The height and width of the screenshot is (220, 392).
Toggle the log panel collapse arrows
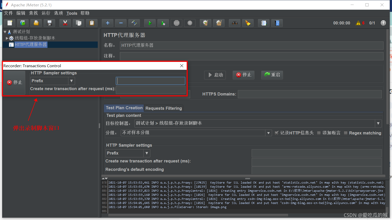coord(105,178)
